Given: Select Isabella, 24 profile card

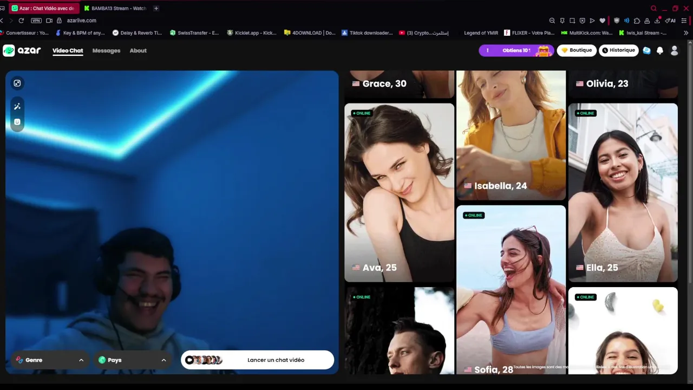Looking at the screenshot, I should tap(511, 135).
